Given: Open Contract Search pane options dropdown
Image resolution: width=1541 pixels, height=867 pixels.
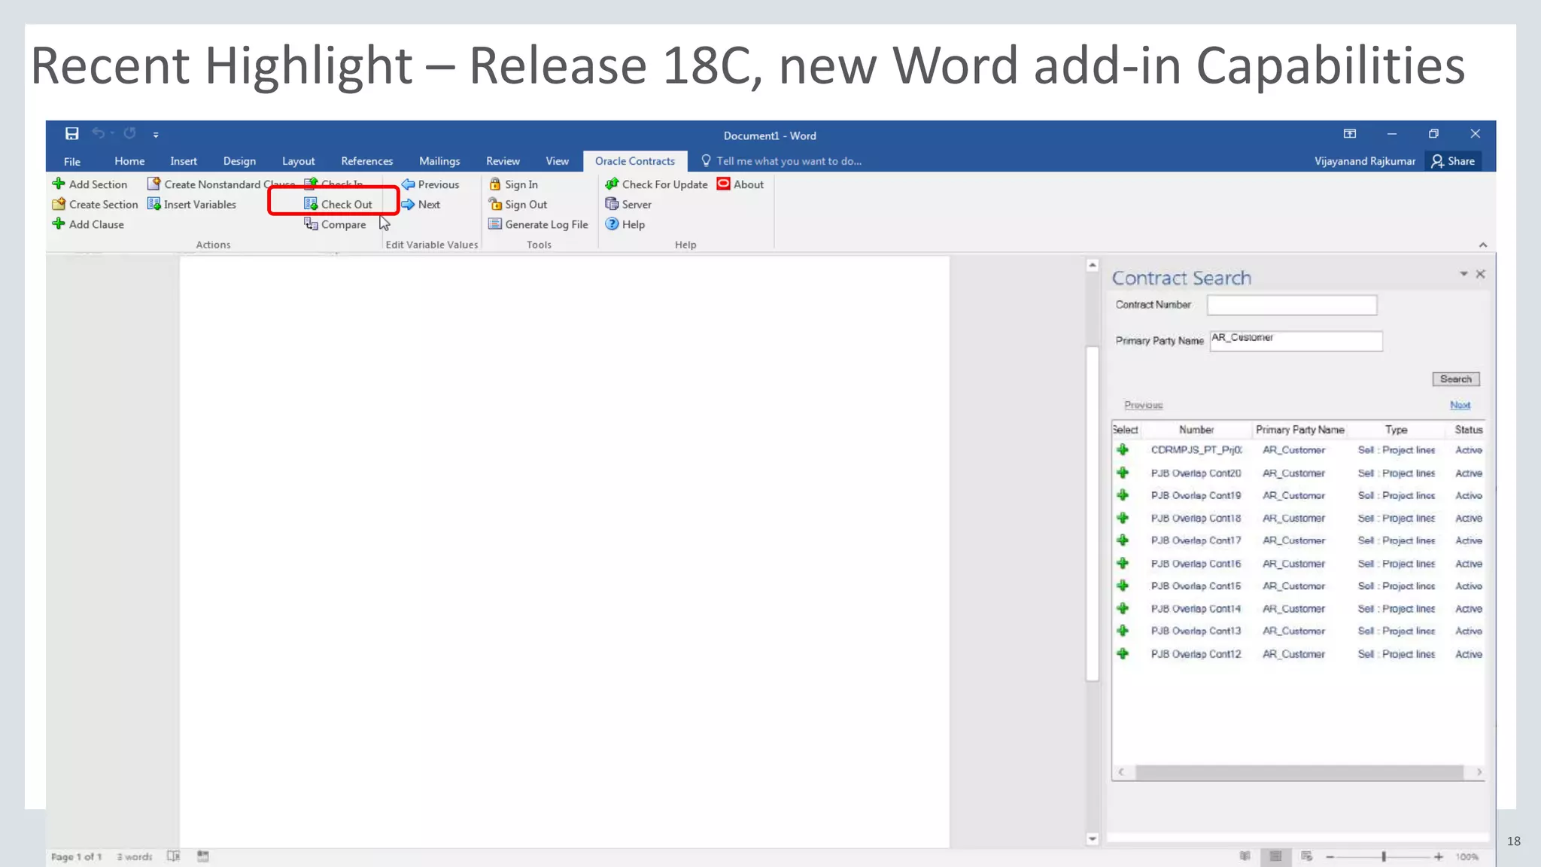Looking at the screenshot, I should tap(1463, 274).
